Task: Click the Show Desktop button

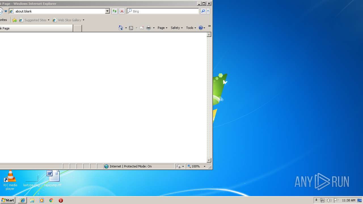Action: click(x=360, y=200)
